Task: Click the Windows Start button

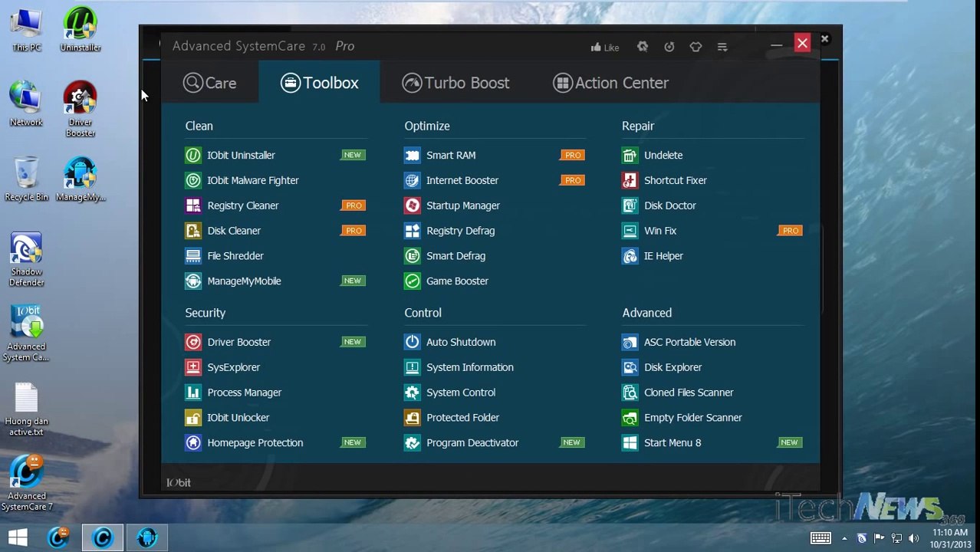Action: tap(18, 537)
